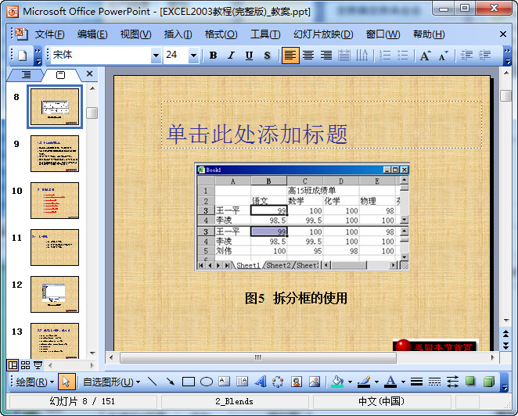Insert Clip Art

(x=297, y=382)
